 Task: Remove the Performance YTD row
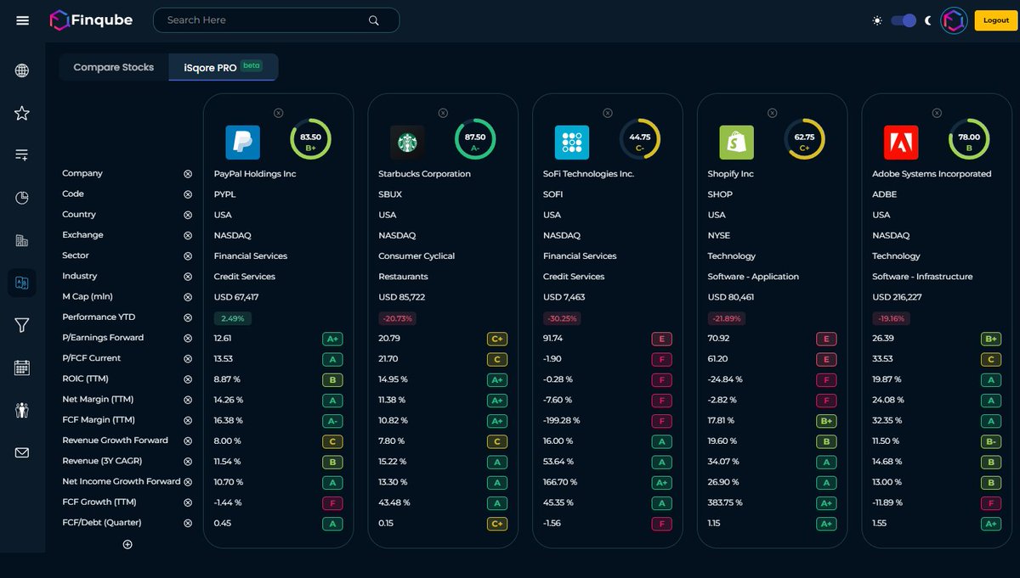pyautogui.click(x=188, y=317)
